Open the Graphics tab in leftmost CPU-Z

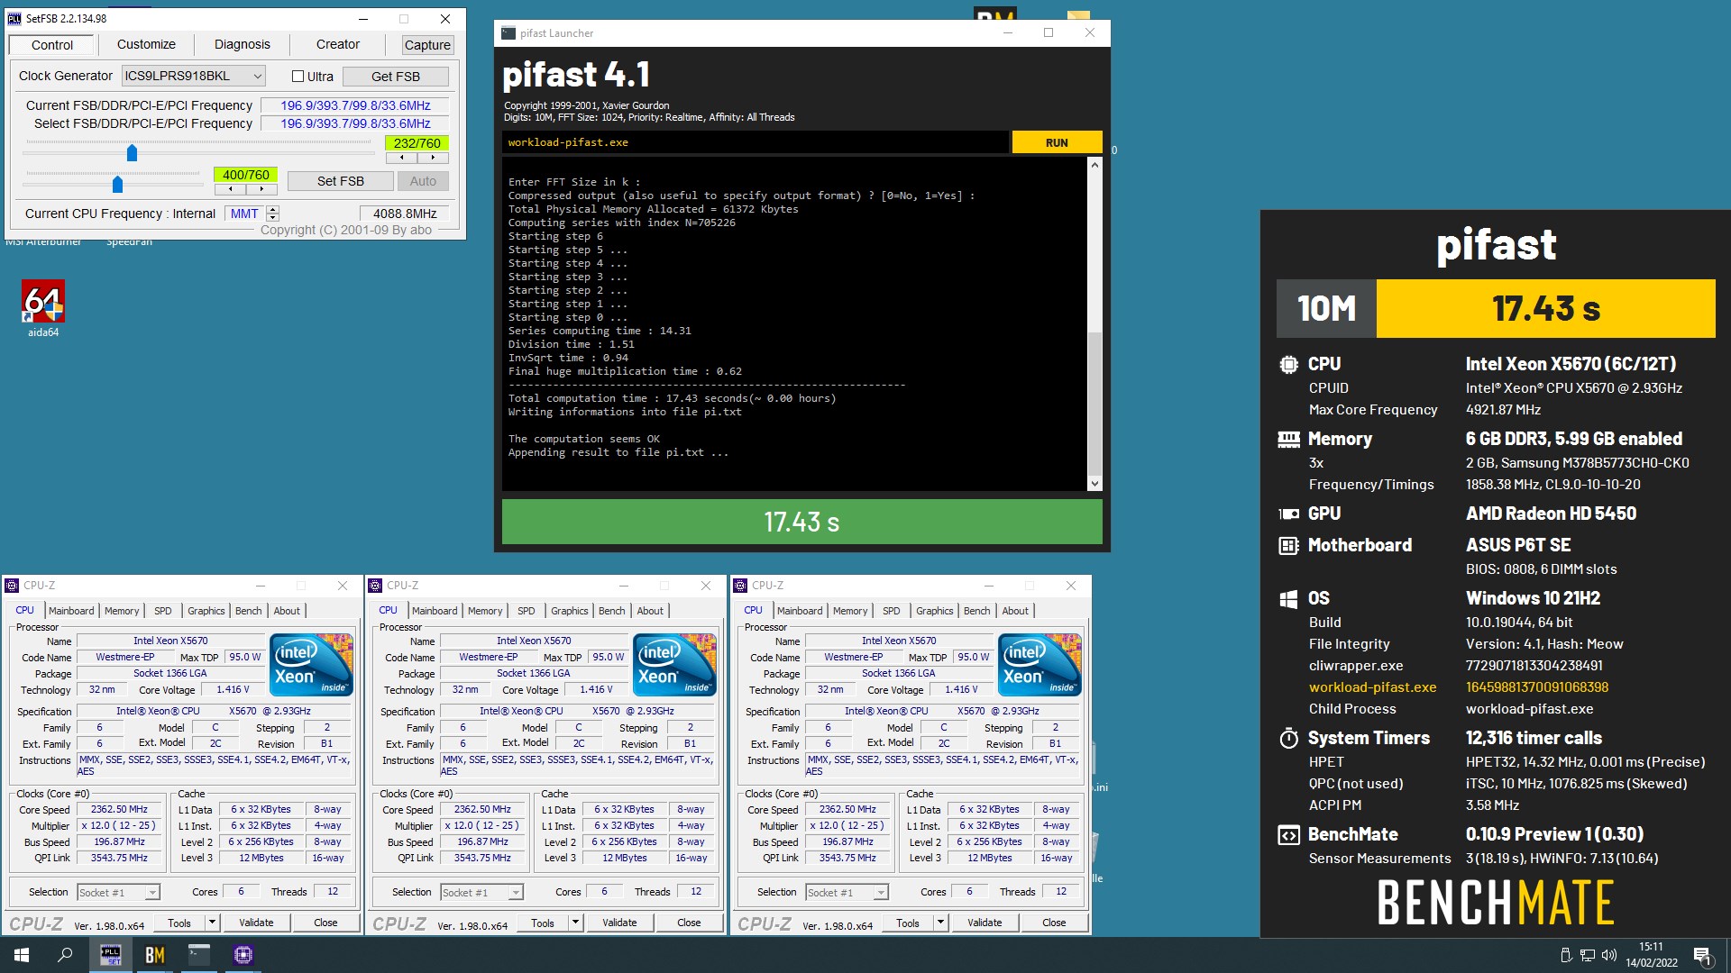[206, 611]
